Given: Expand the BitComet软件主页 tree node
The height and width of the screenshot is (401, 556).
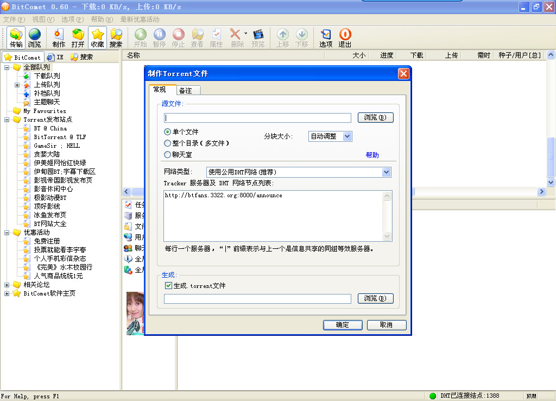Looking at the screenshot, I should click(x=7, y=293).
